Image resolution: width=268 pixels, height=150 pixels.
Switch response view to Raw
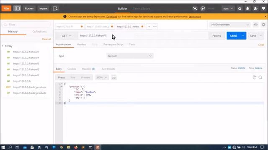tap(73, 77)
